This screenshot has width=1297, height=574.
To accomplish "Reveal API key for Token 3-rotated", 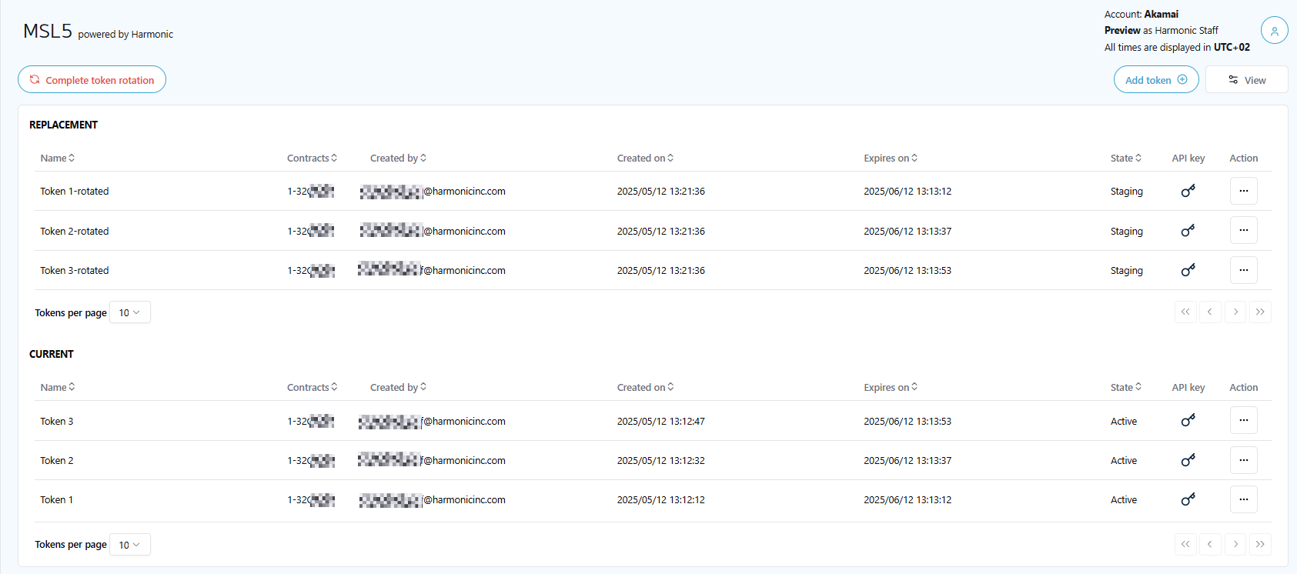I will pos(1188,270).
